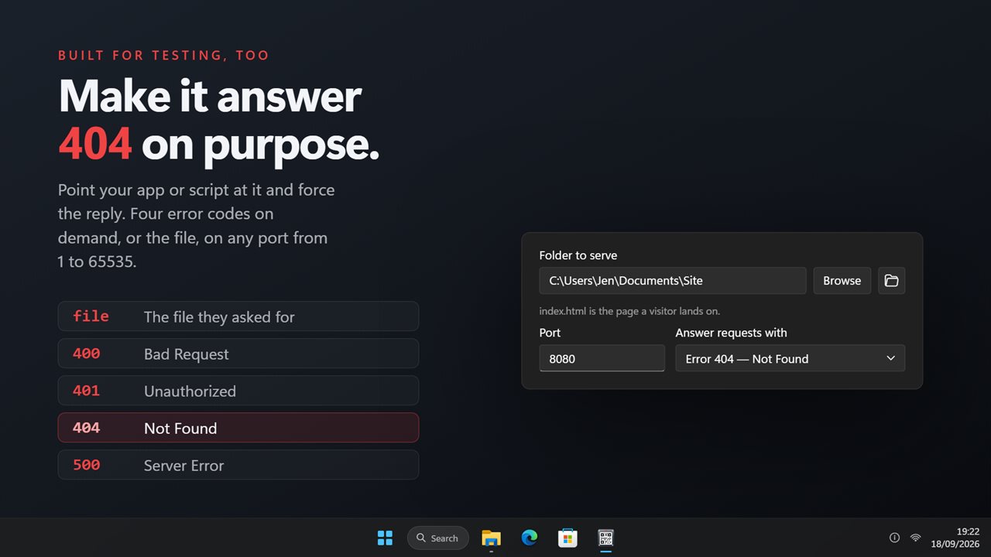Select the 500 Server Error row
The height and width of the screenshot is (557, 991).
pos(238,465)
